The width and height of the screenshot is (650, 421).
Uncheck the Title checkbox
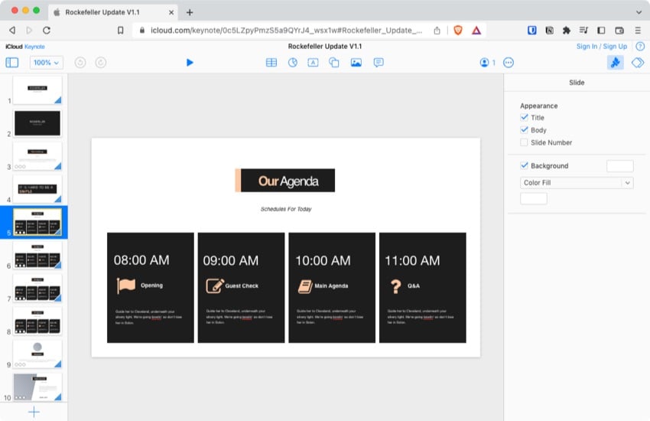pos(524,118)
